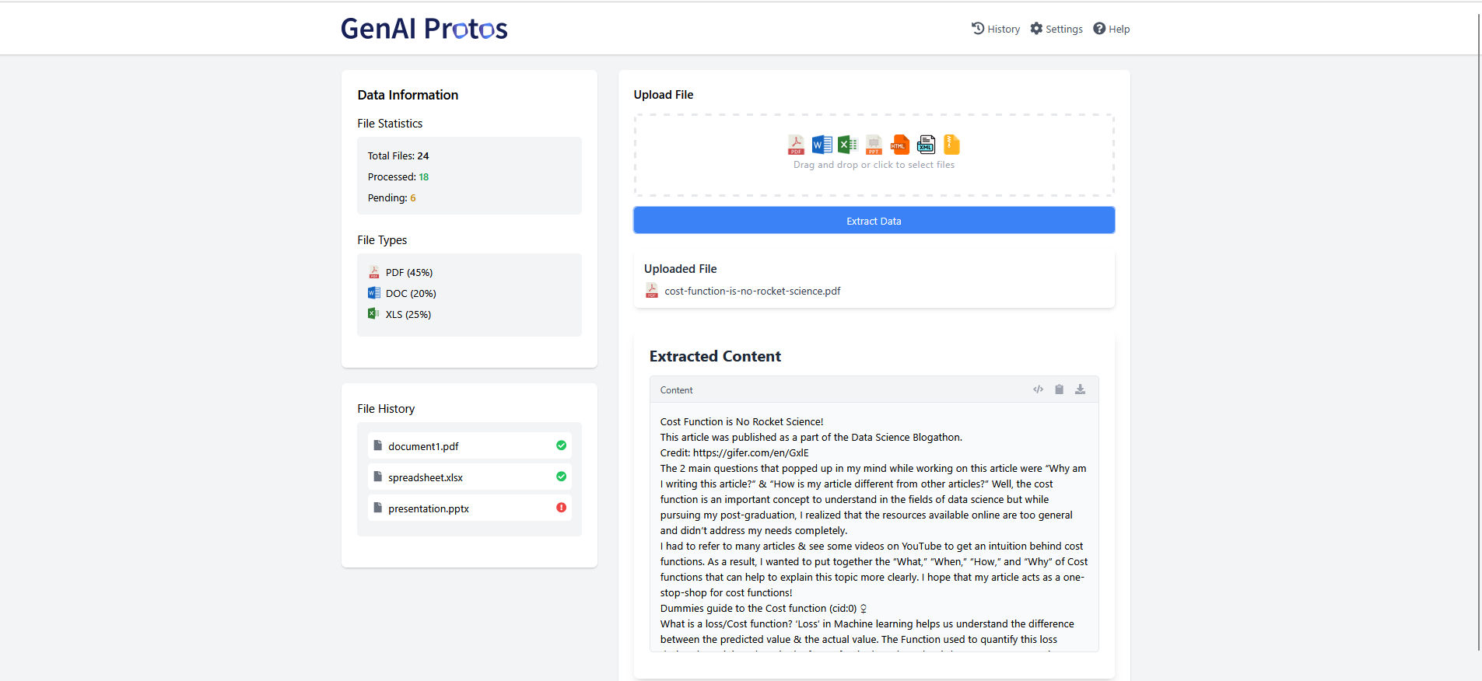The width and height of the screenshot is (1482, 681).
Task: Click 'Drag and drop or click to select files'
Action: click(x=874, y=165)
